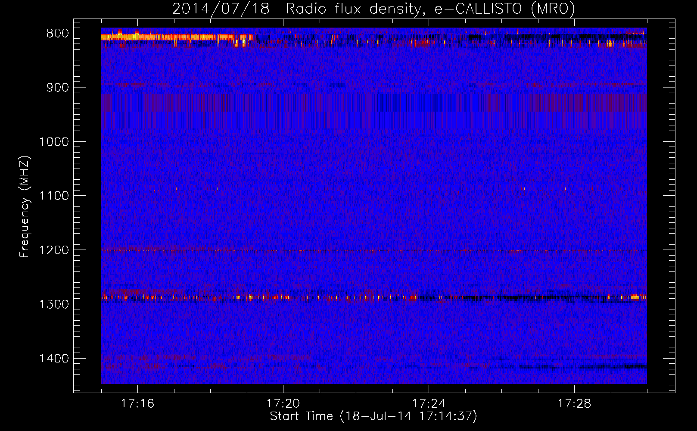This screenshot has width=697, height=431.
Task: Click the 17:20 time tick label
Action: tap(283, 404)
